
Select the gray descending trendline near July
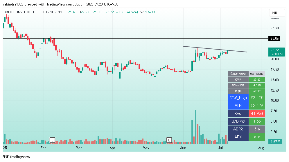(215, 49)
